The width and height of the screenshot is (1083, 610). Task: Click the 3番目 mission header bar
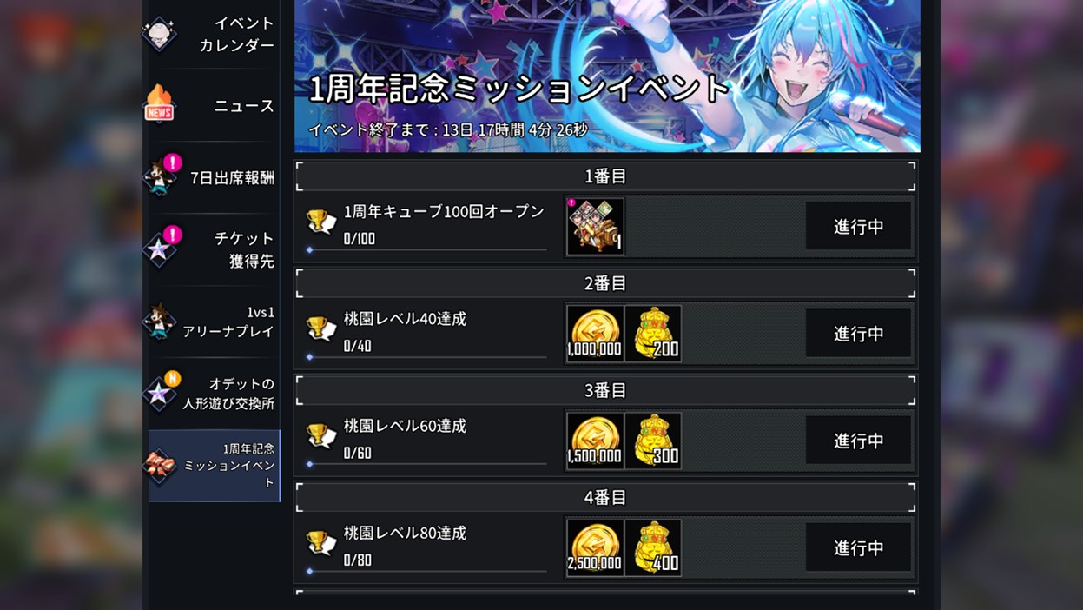pos(605,390)
